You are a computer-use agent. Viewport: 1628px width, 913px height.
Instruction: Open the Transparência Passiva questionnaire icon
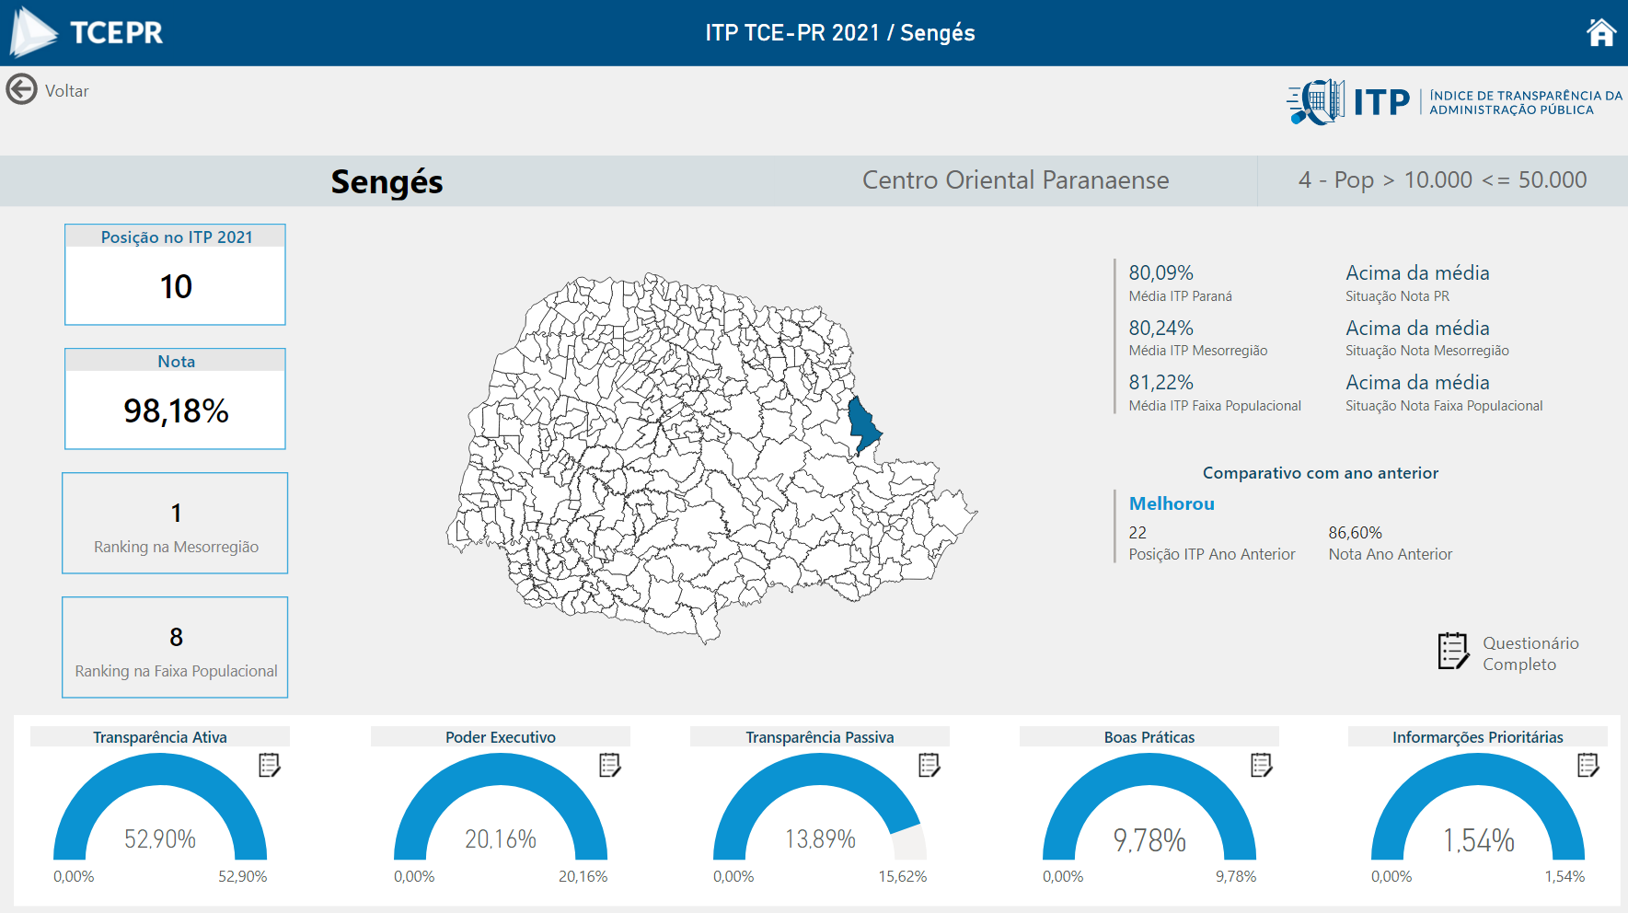coord(929,765)
